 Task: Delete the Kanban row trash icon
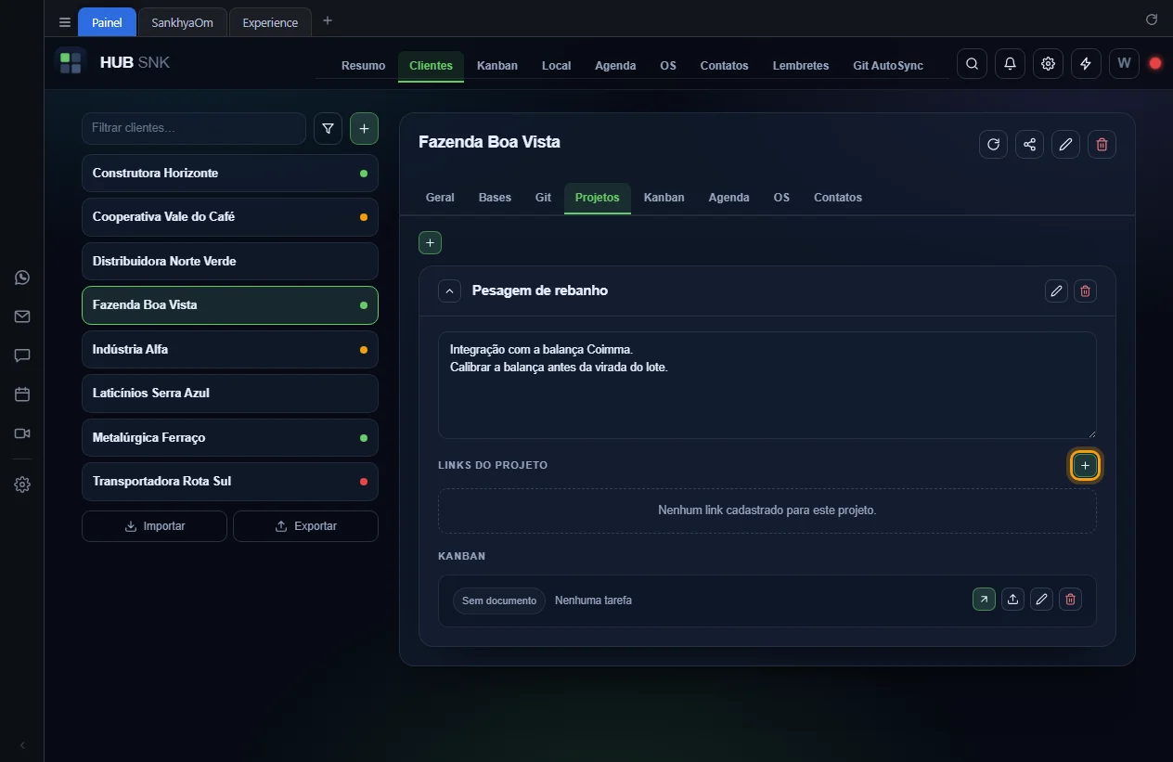point(1070,600)
